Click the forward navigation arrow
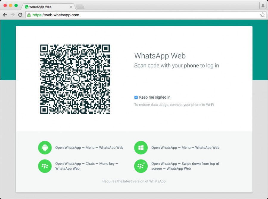Screen dimensions: 268x199 tap(13, 15)
